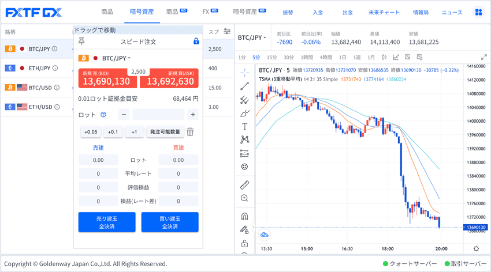Select the 1日 timeframe
The width and height of the screenshot is (491, 272).
click(343, 57)
